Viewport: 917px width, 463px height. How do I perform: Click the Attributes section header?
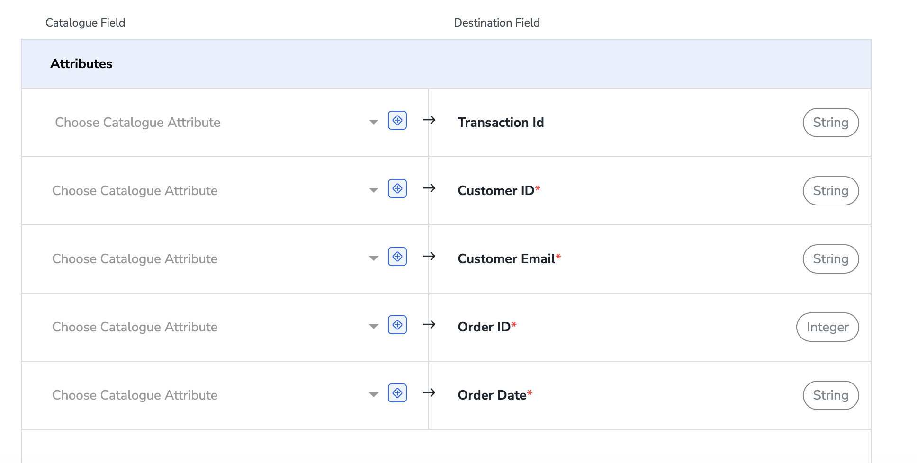coord(446,64)
